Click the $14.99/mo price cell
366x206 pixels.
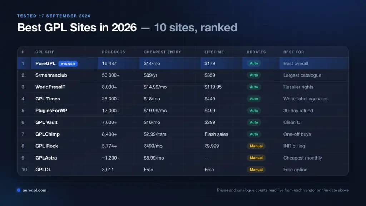coord(155,87)
